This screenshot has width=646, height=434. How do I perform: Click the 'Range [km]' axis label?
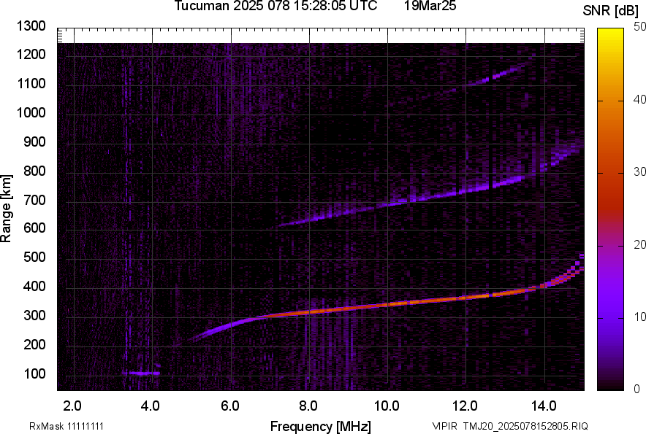point(6,208)
